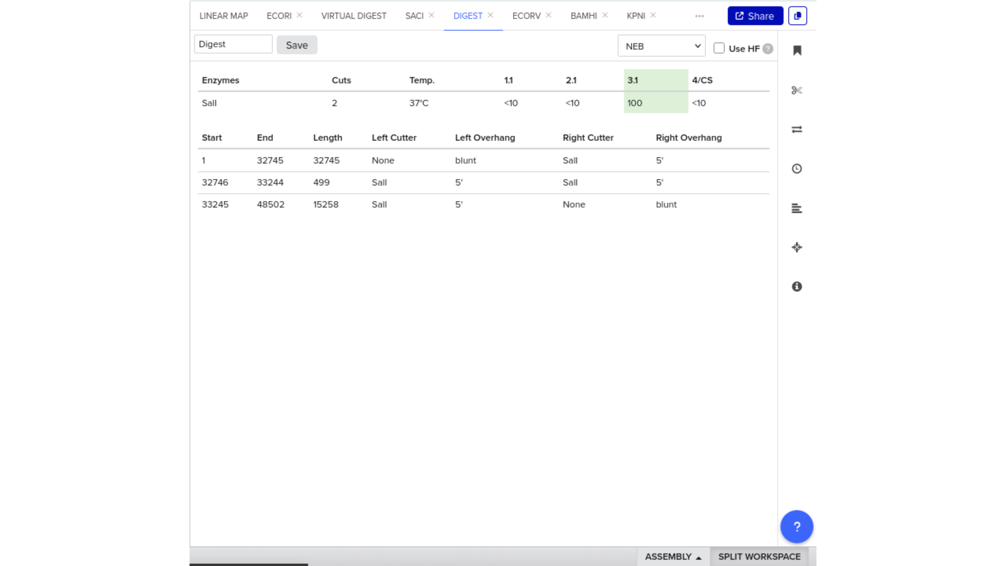Open the scissors digest tool icon
Image resolution: width=1006 pixels, height=566 pixels.
pos(797,90)
